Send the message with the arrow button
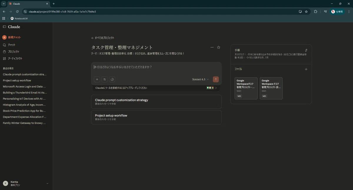 pos(216,79)
